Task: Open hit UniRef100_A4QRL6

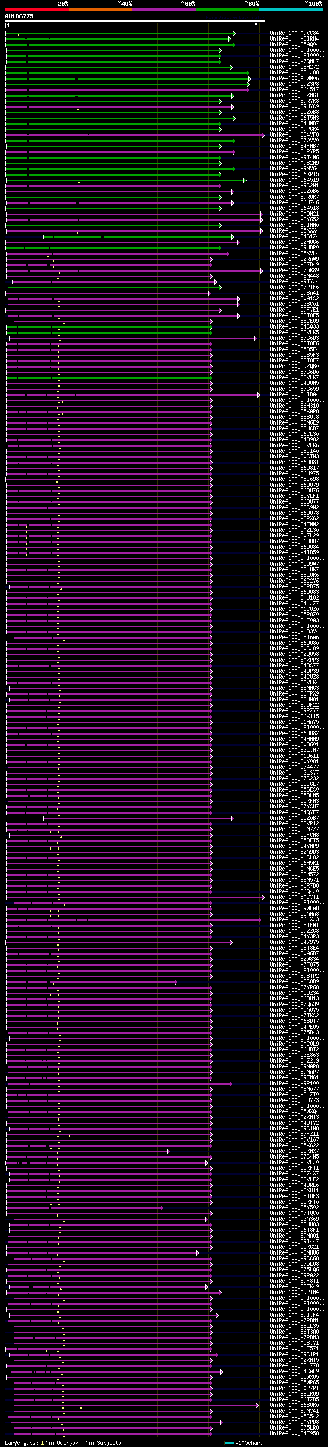Action: [294, 1185]
